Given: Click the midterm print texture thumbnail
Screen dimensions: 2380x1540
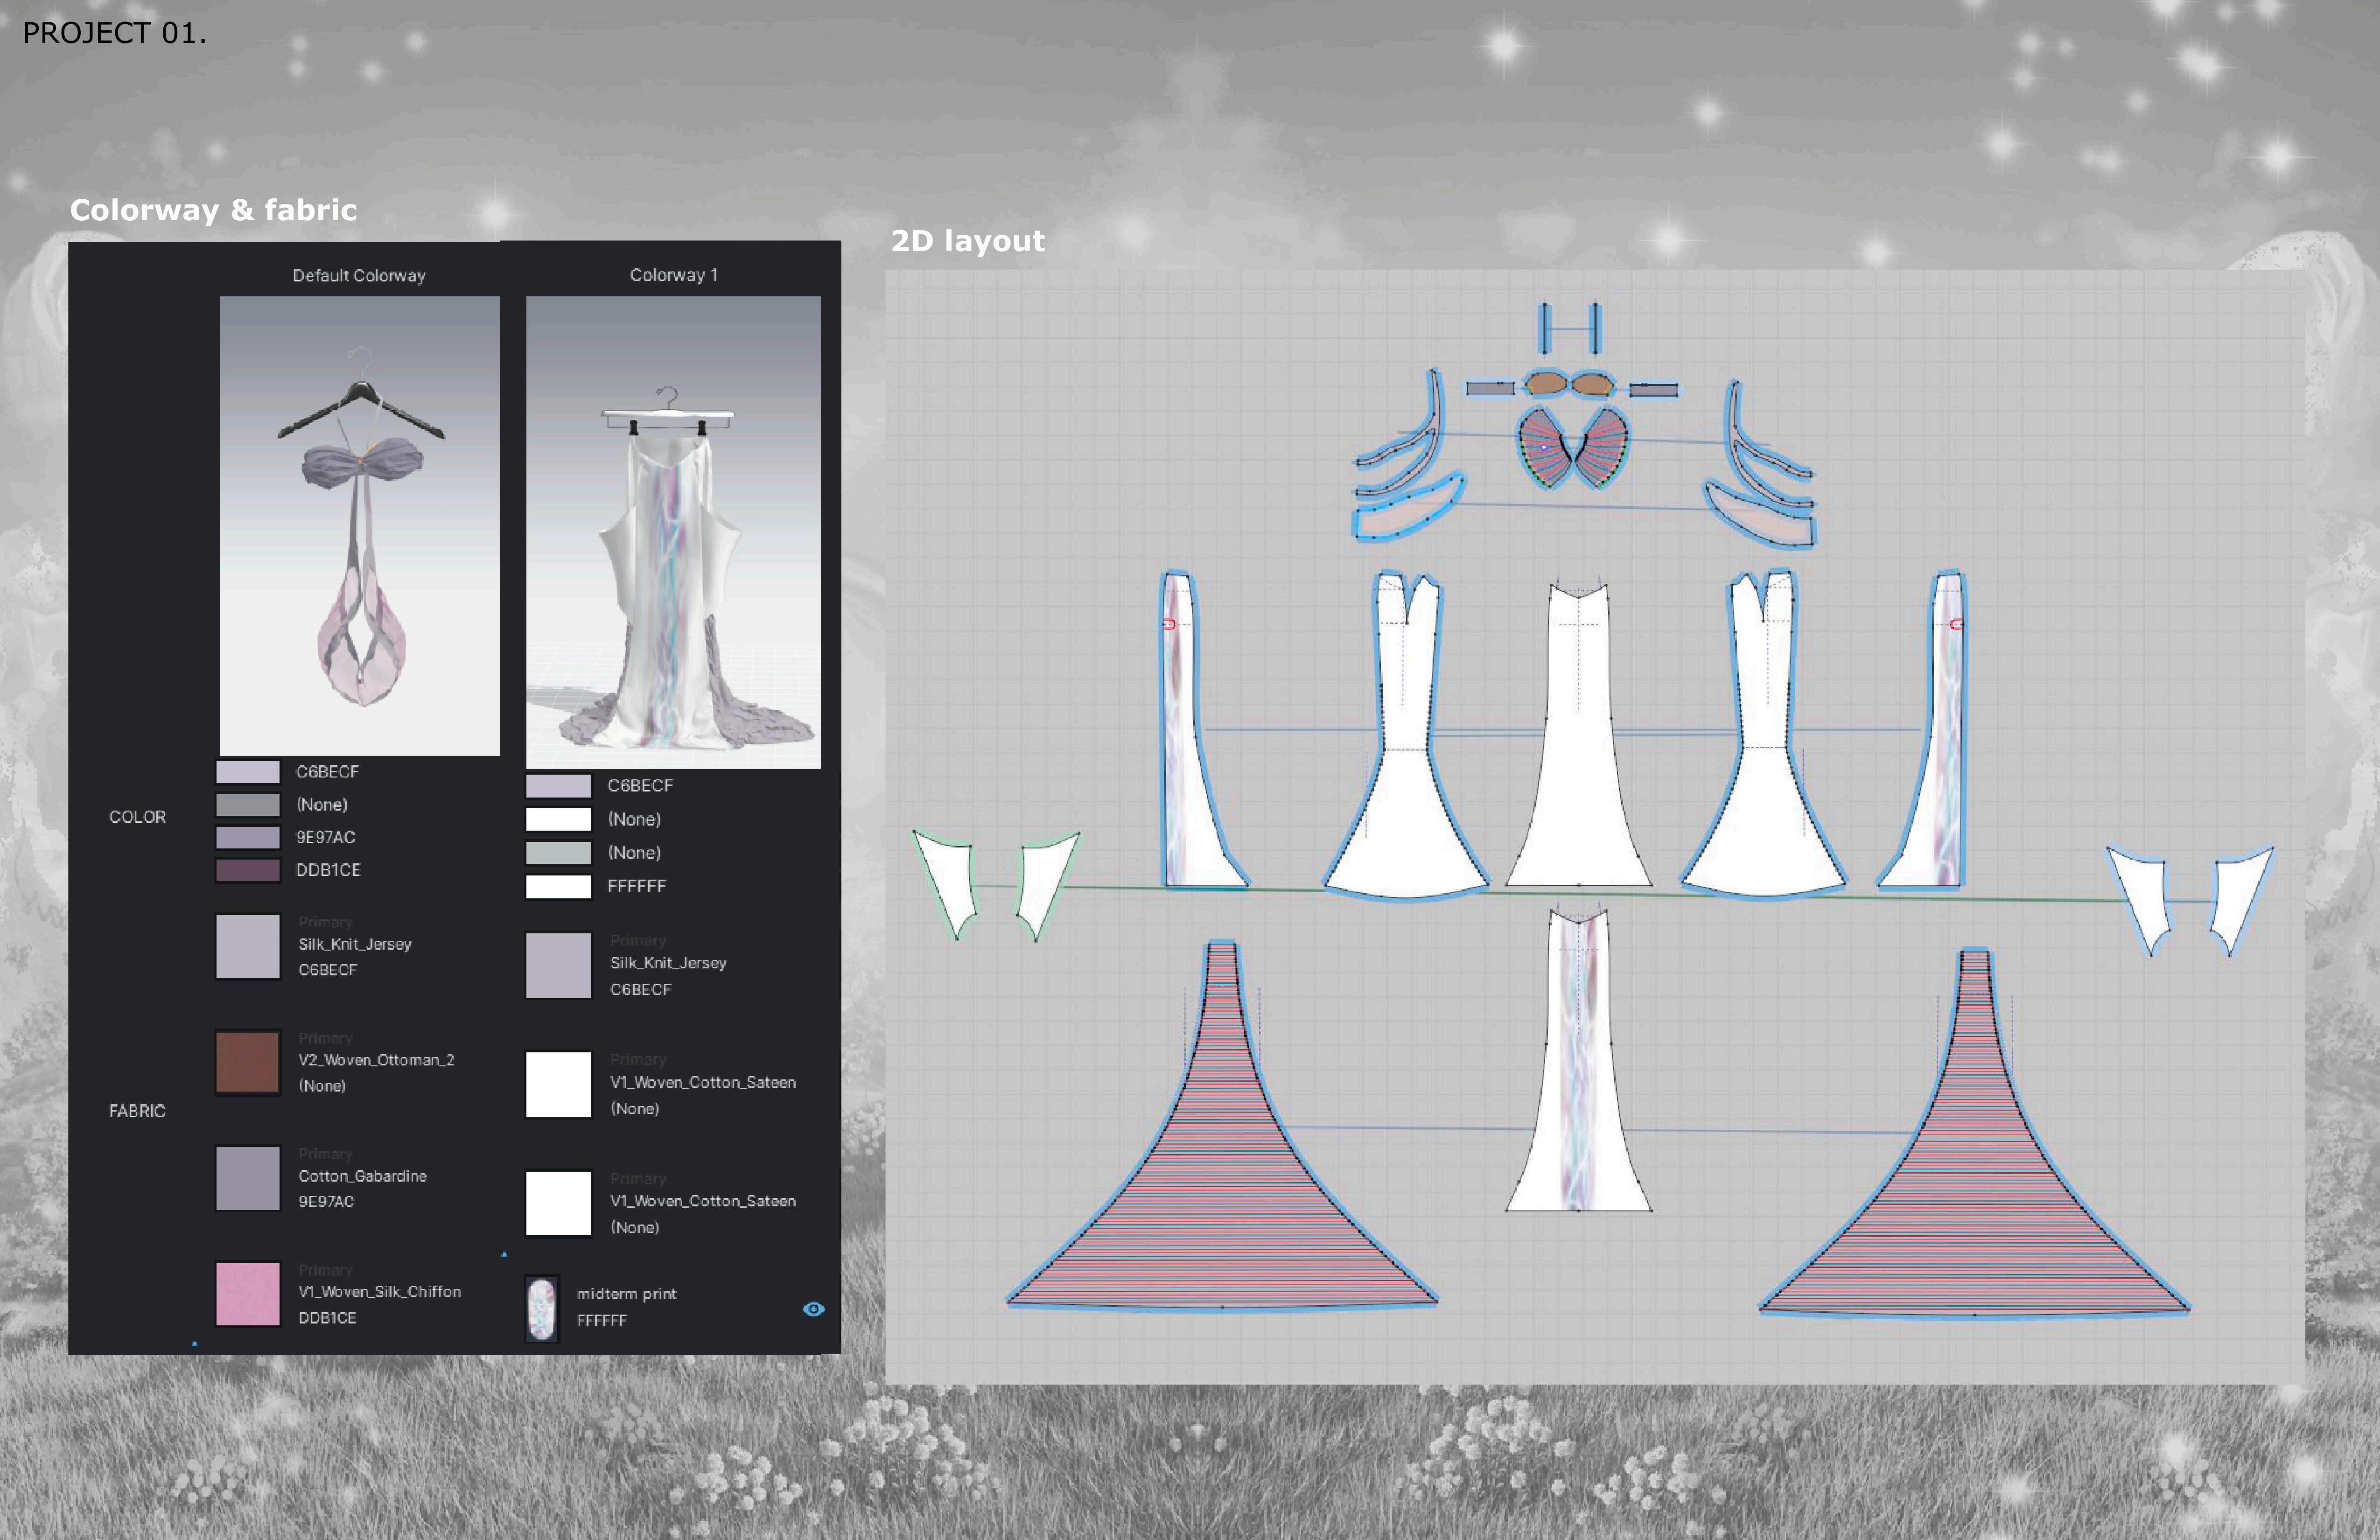Looking at the screenshot, I should 541,1308.
